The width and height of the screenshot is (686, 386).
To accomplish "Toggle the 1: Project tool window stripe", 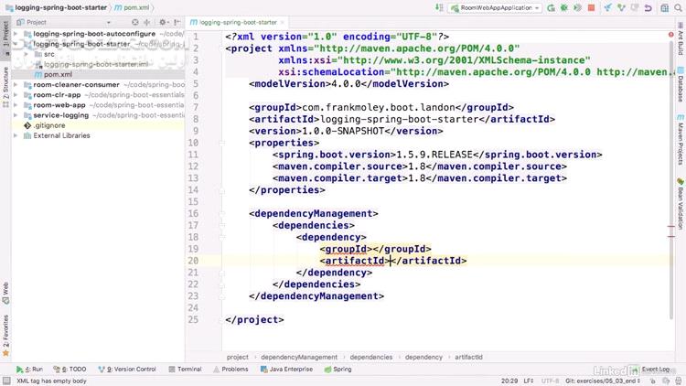I will pos(5,37).
